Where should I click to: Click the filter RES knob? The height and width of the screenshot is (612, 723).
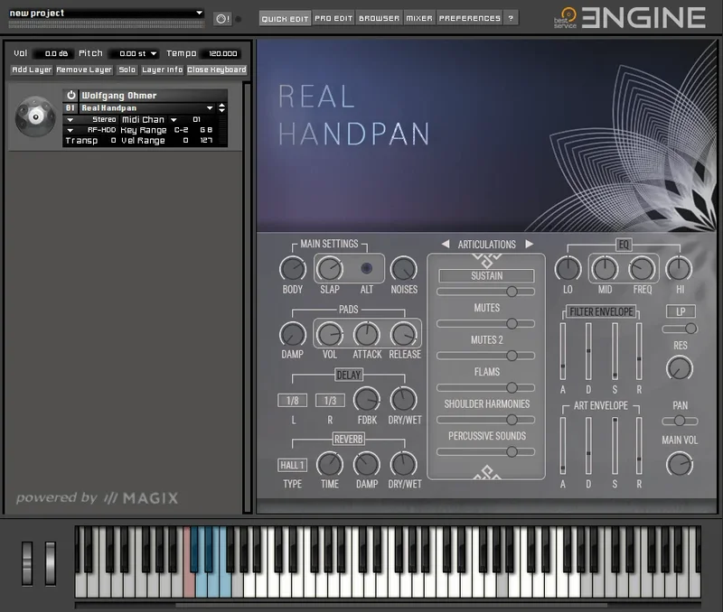[x=680, y=368]
